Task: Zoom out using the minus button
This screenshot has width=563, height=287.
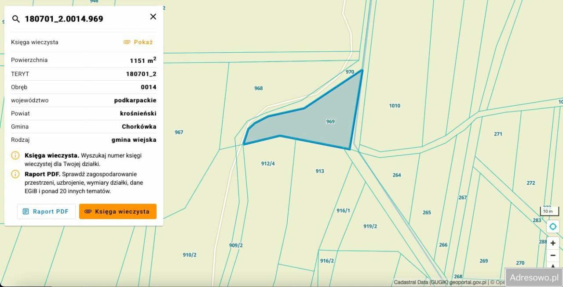Action: click(x=552, y=255)
